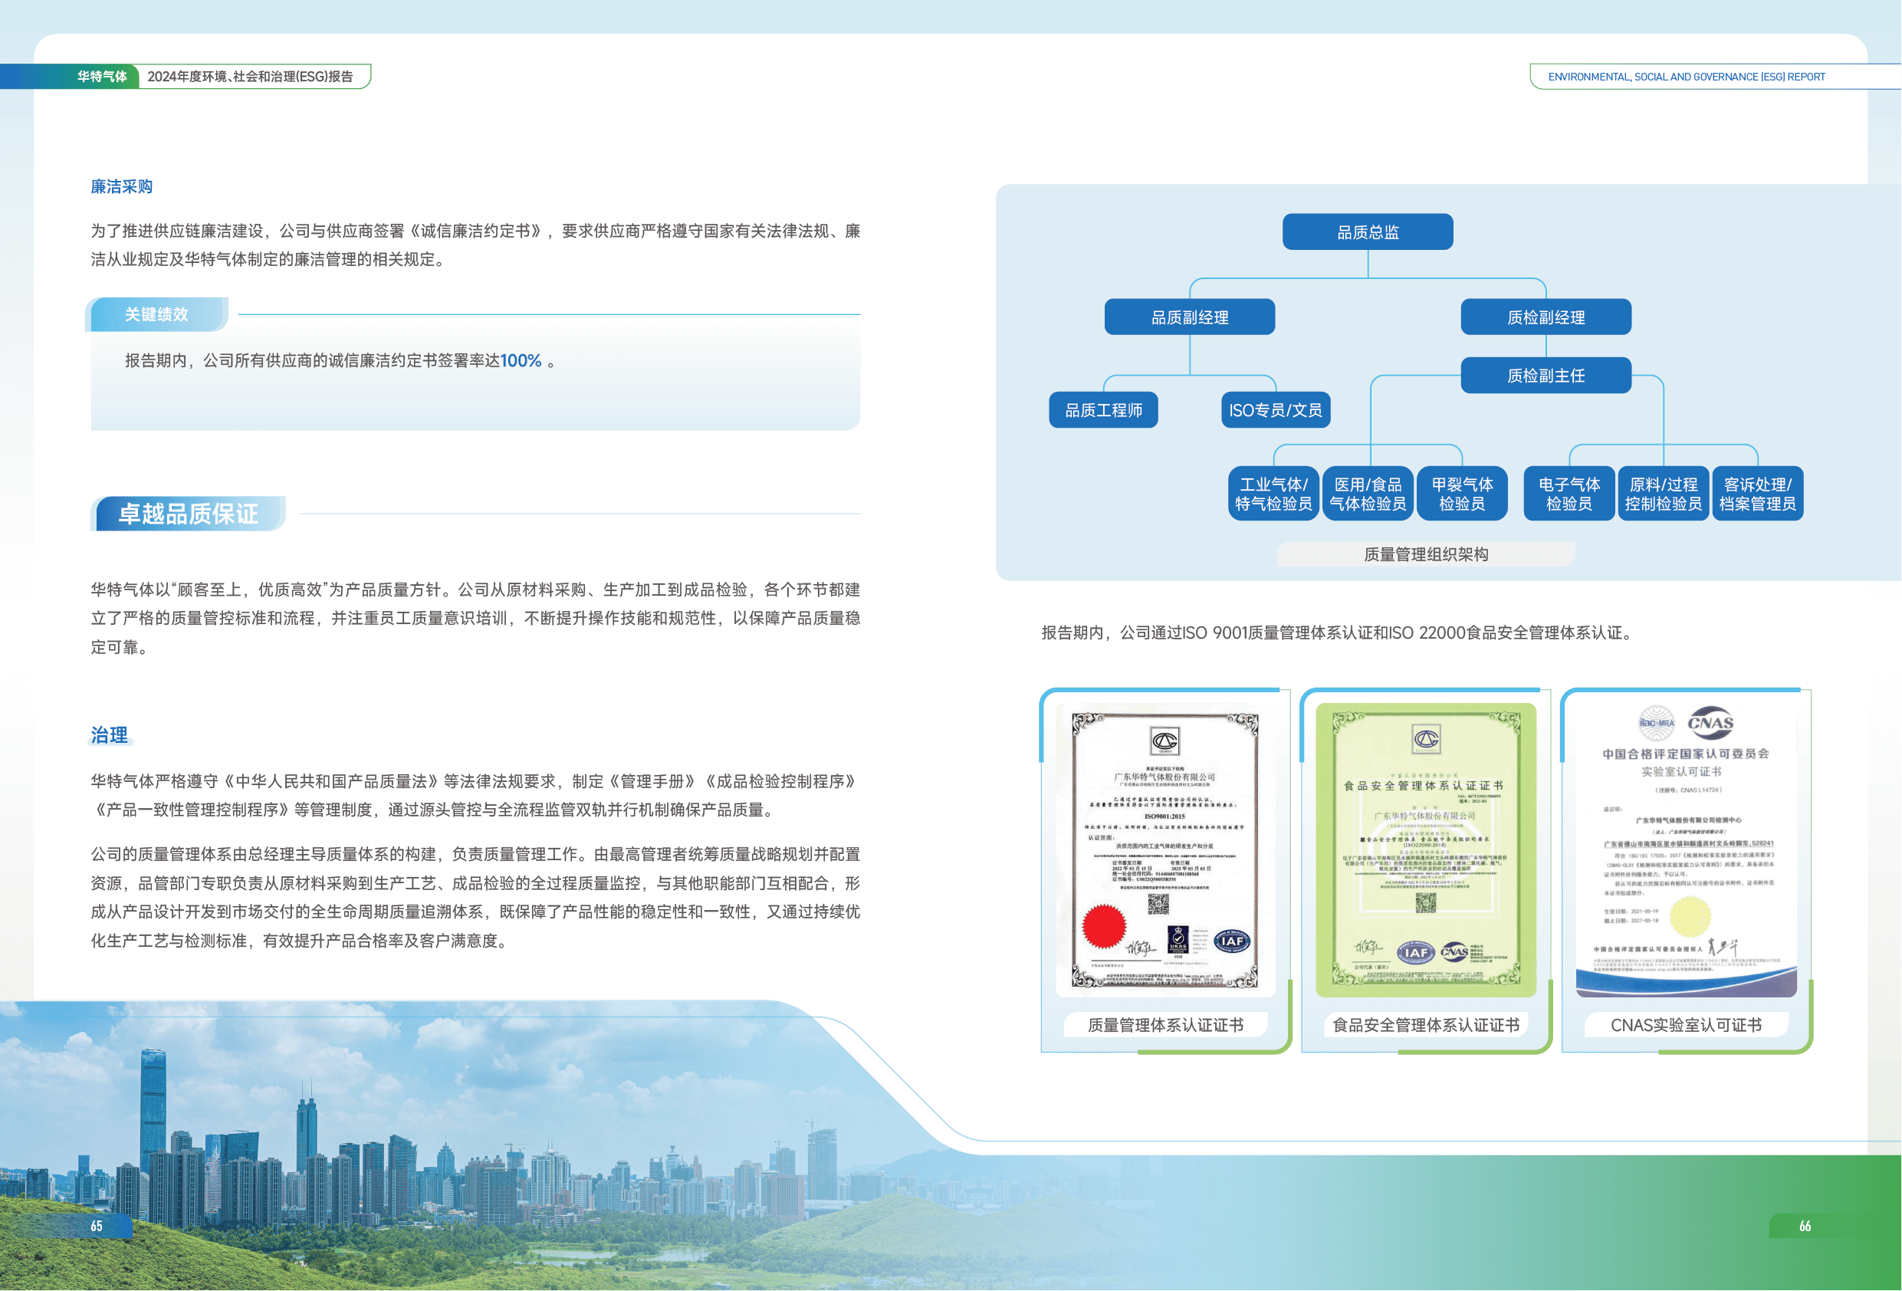
Task: Click the 品质总监 org chart box
Action: [x=1367, y=232]
